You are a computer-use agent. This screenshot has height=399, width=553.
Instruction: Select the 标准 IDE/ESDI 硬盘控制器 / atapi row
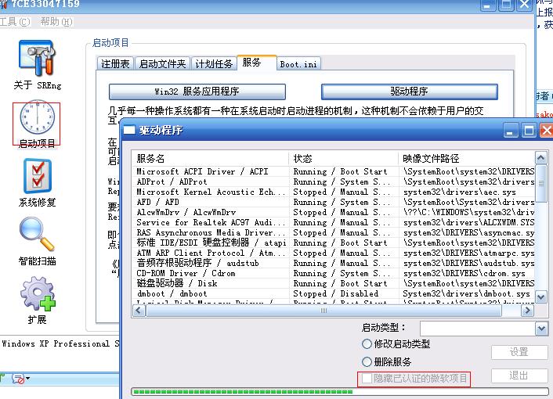pos(333,243)
